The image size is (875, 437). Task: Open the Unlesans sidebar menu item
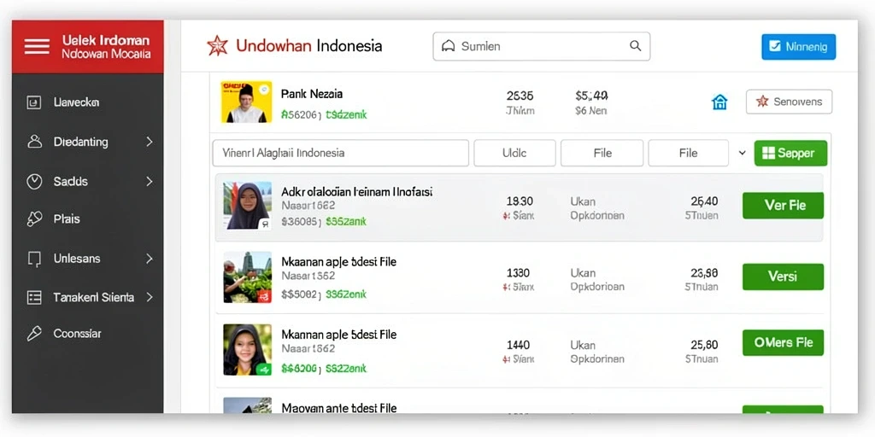[x=88, y=259]
